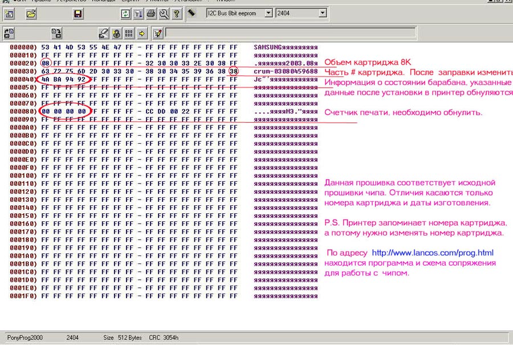Click byte 4A in row 000040
Viewport: 513px width, 345px height.
pos(45,79)
